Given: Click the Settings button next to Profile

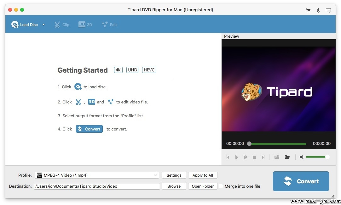Looking at the screenshot, I should pyautogui.click(x=174, y=175).
